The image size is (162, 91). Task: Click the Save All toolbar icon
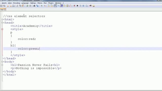click(x=4, y=6)
